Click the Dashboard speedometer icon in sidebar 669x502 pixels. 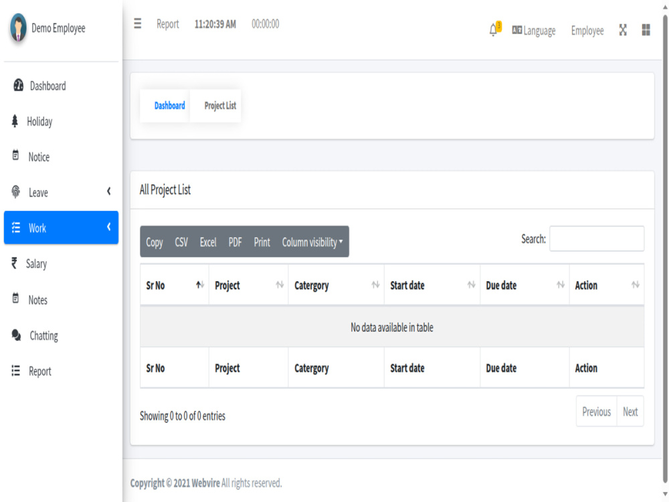(18, 86)
